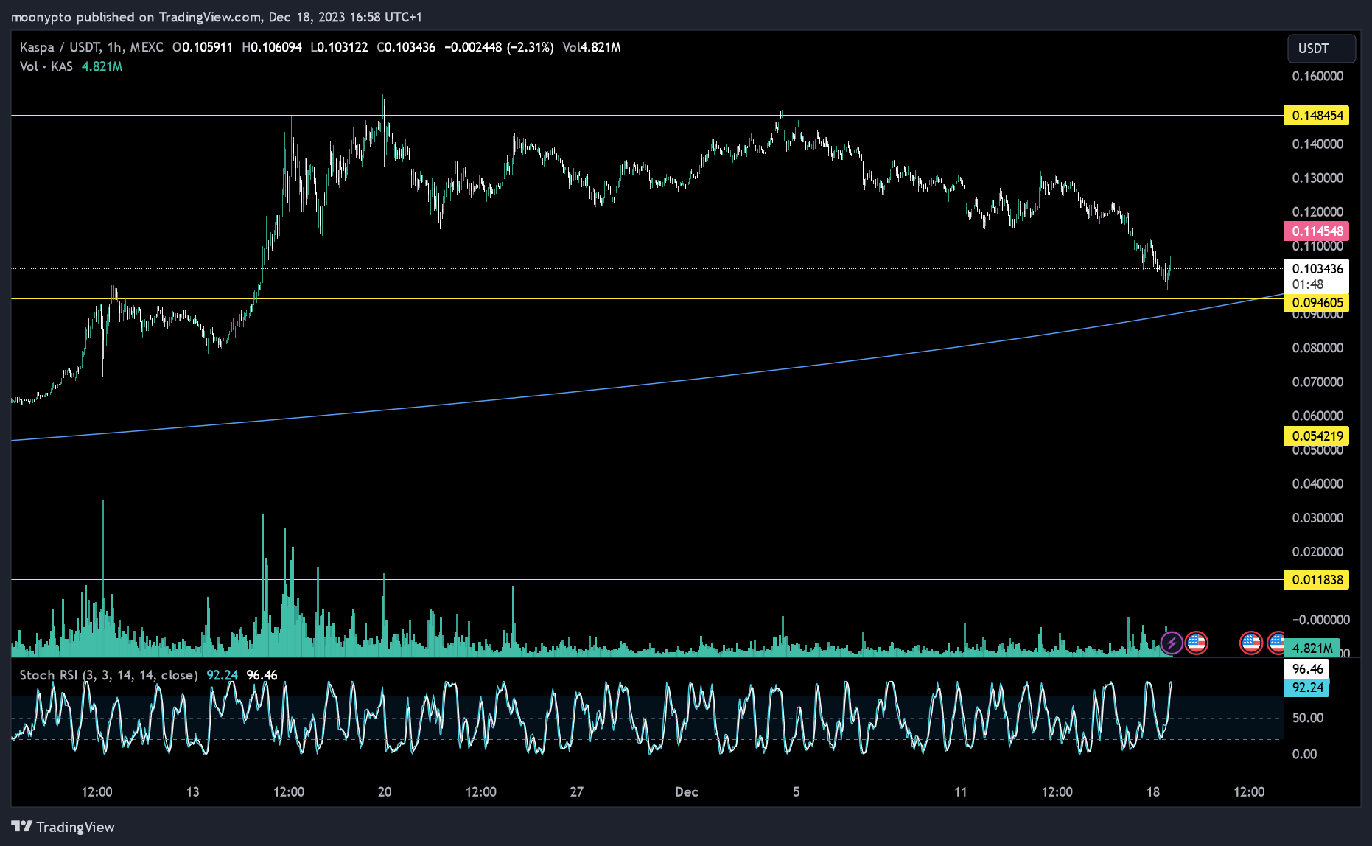The width and height of the screenshot is (1372, 846).
Task: Click the 0.054219 yellow price label
Action: point(1317,436)
